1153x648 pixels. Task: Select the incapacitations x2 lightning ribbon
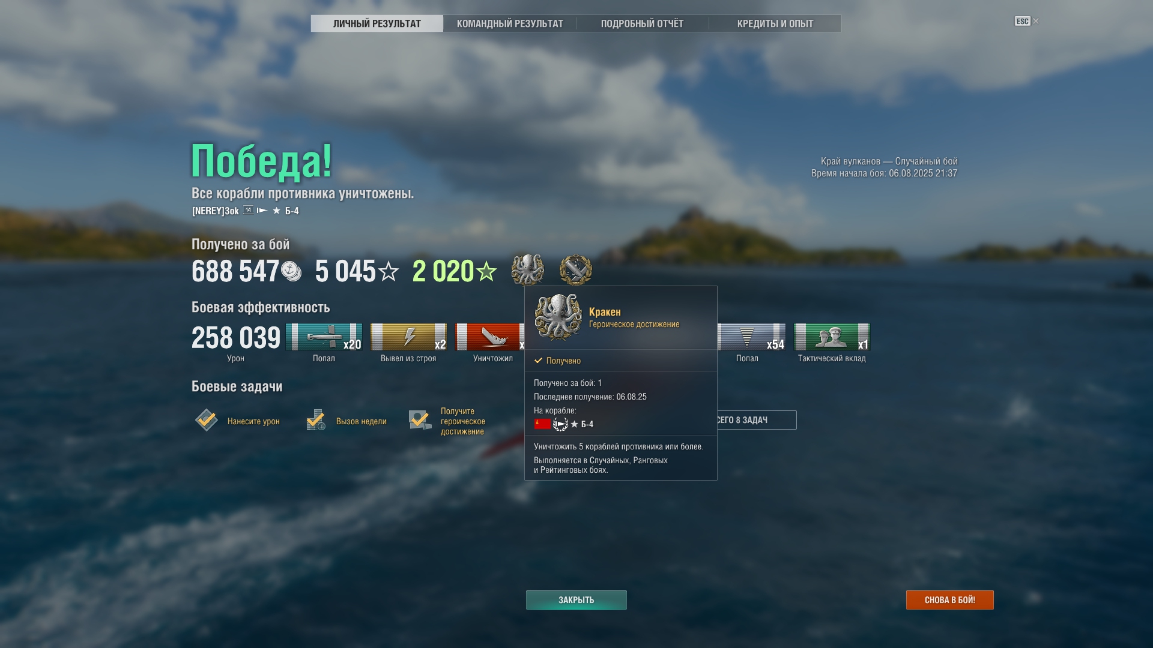pos(409,337)
